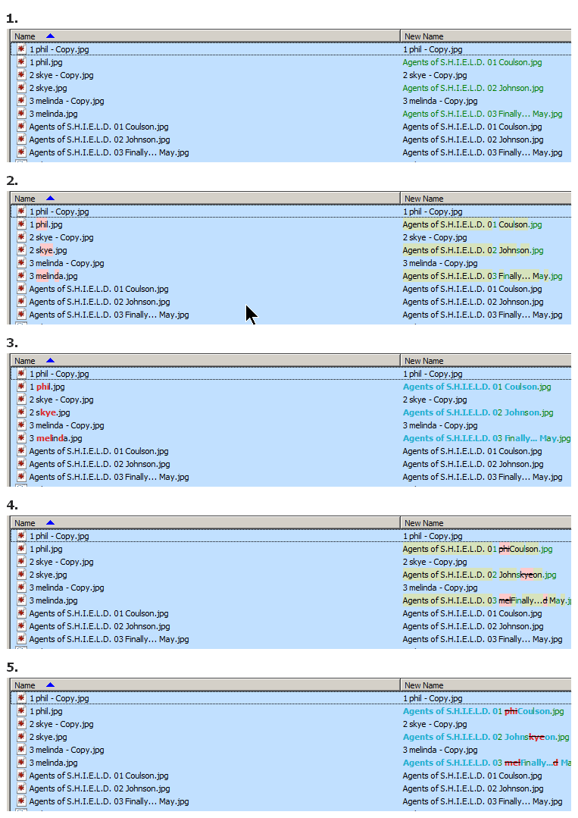578x818 pixels.
Task: Click the icon beside Name-column '01 Coulson.jpg' in panel 2
Action: (x=21, y=289)
